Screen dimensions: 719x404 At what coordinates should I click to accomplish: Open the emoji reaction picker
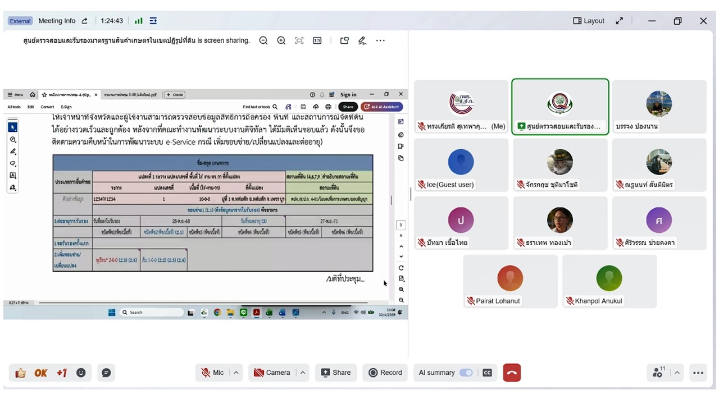pyautogui.click(x=81, y=373)
